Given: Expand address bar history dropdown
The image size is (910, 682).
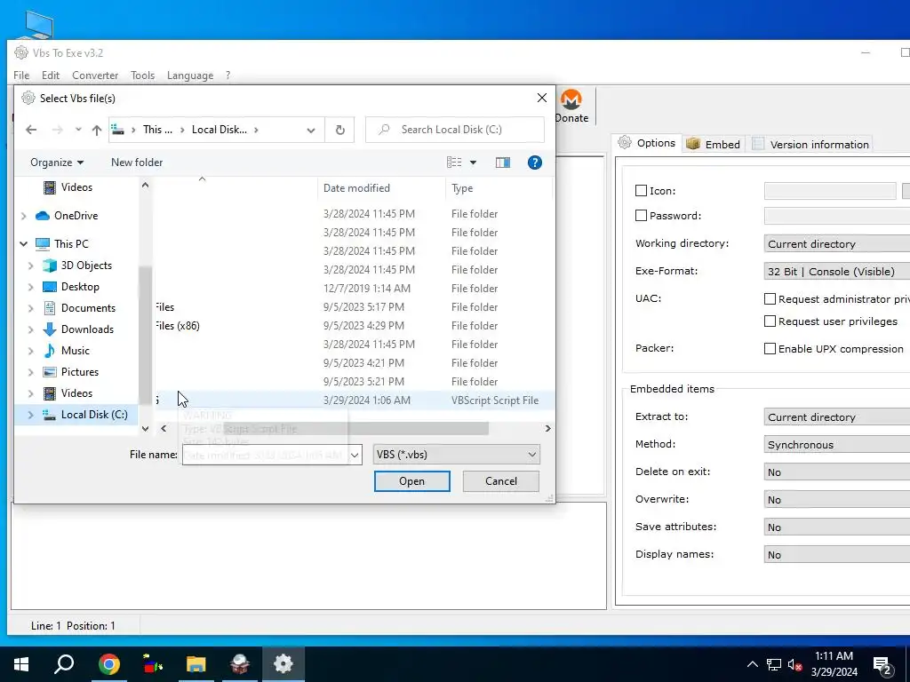Looking at the screenshot, I should click(311, 130).
